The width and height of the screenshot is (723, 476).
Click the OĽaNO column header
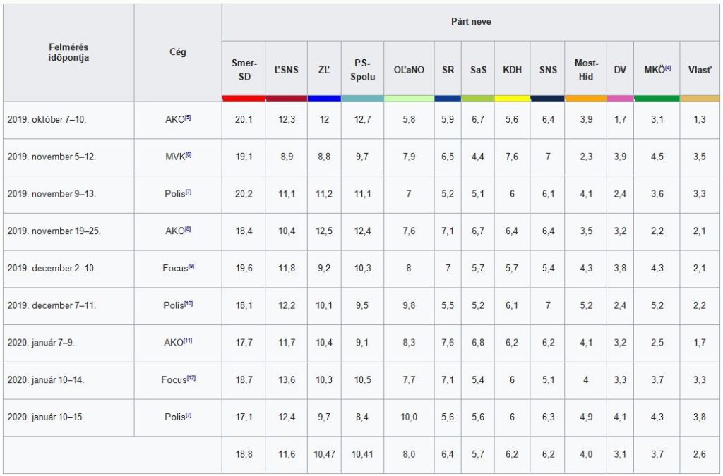tap(409, 70)
